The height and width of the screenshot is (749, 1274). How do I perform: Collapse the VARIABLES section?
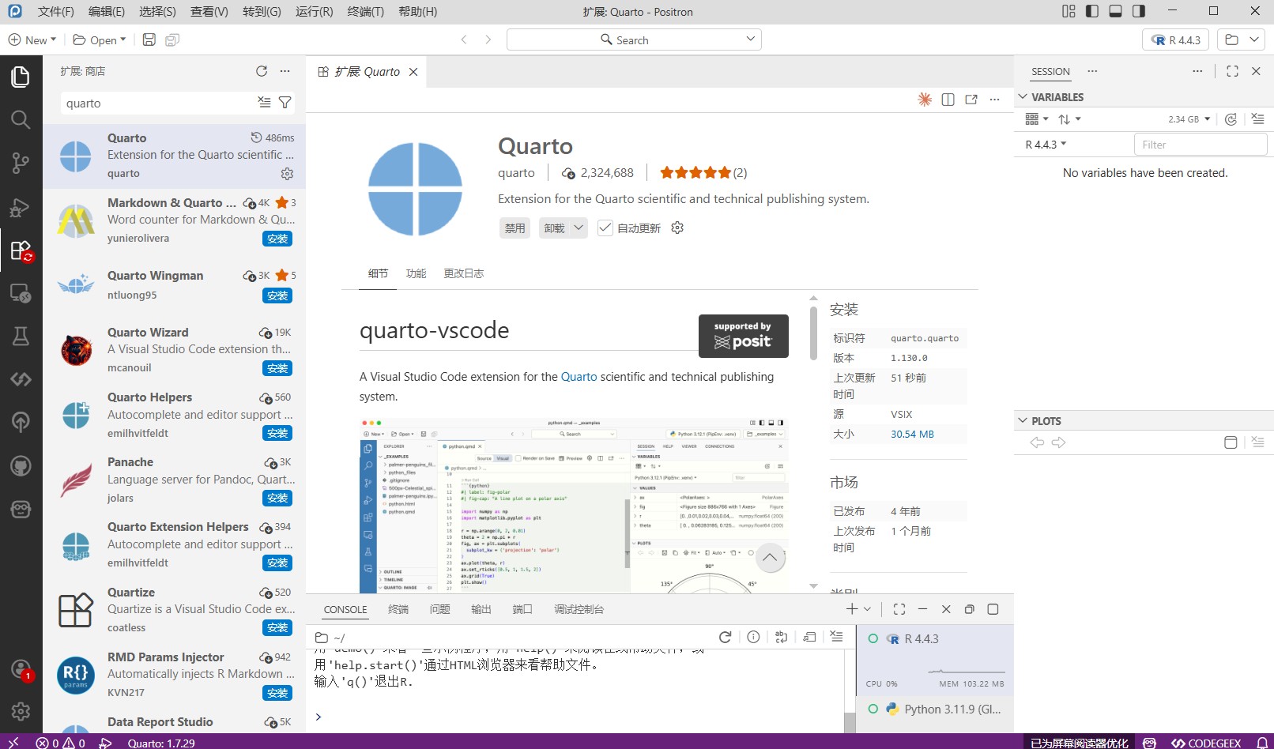tap(1023, 97)
